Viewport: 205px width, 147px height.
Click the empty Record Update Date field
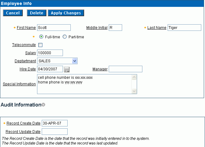(55, 132)
